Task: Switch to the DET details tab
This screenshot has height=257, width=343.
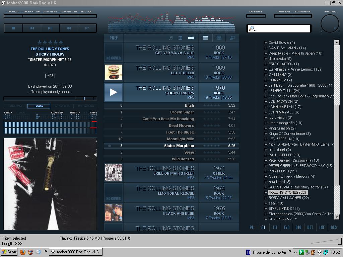Action: (x=310, y=227)
